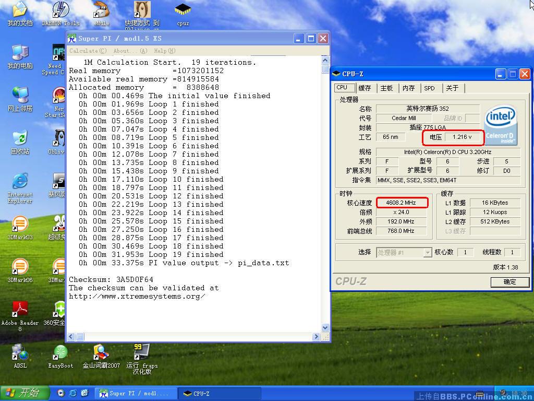Open the 3DMark06 desktop shortcut
This screenshot has width=534, height=401.
(20, 268)
